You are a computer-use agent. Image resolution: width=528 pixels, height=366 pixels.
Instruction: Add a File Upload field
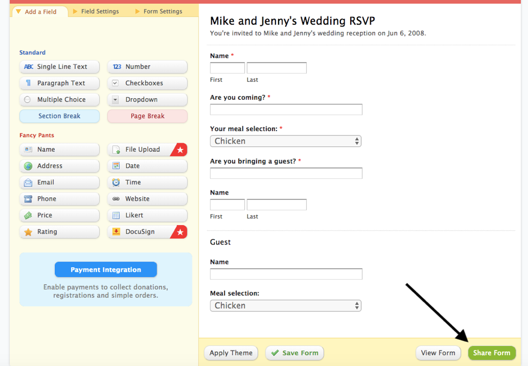pos(147,150)
